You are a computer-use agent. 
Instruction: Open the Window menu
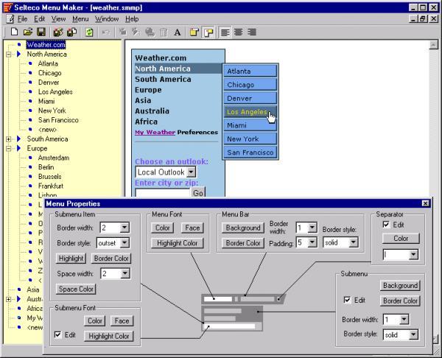click(107, 19)
